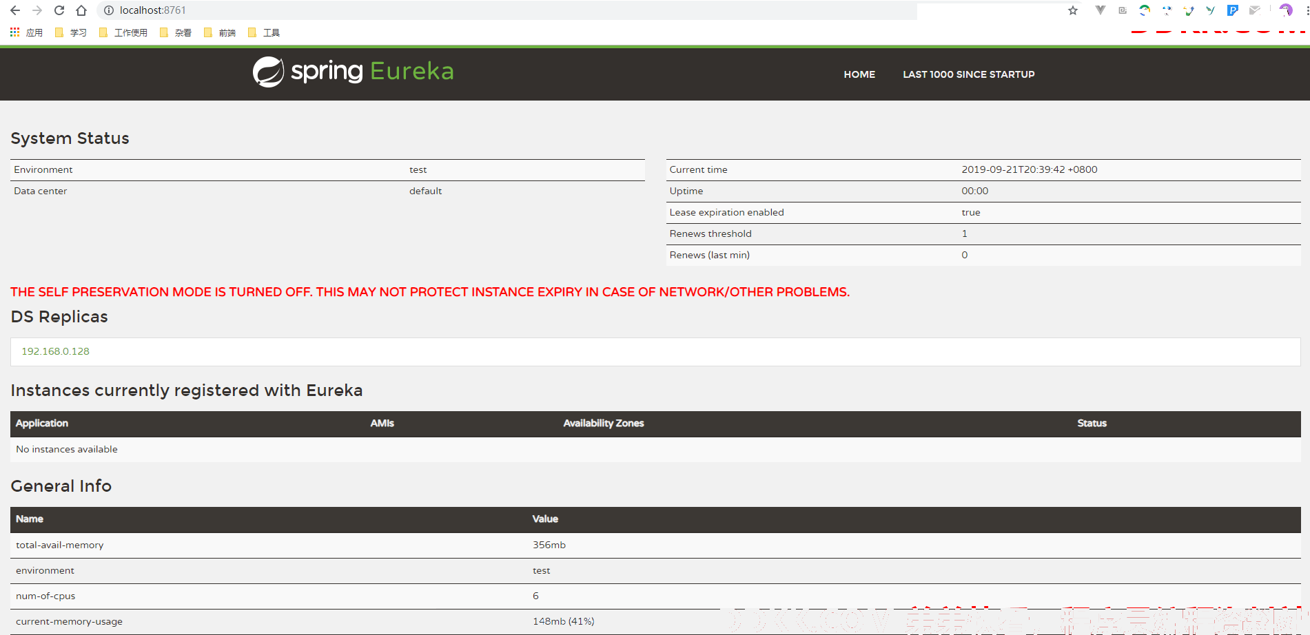Image resolution: width=1310 pixels, height=635 pixels.
Task: Click the browser forward arrow
Action: click(x=37, y=10)
